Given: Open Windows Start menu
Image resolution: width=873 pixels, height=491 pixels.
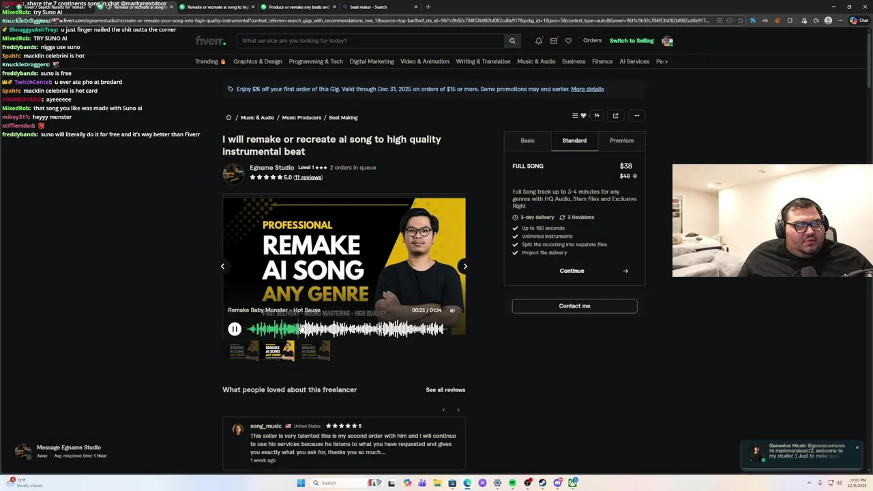Looking at the screenshot, I should 301,483.
